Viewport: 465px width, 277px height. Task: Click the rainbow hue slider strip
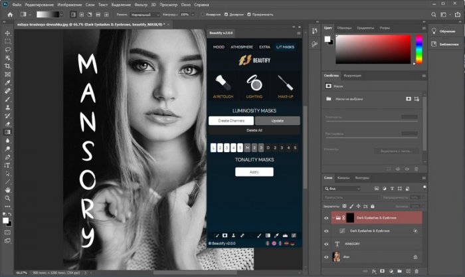click(x=419, y=50)
